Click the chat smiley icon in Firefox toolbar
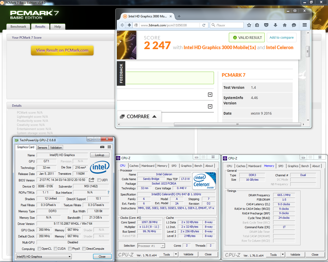The image size is (328, 262). click(294, 25)
